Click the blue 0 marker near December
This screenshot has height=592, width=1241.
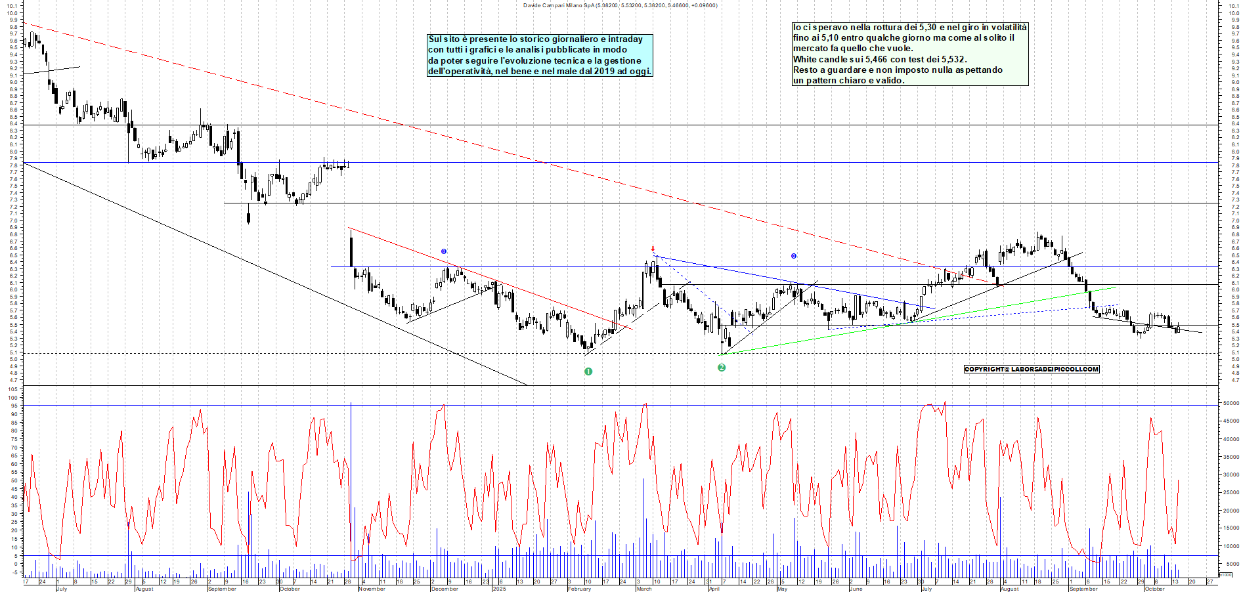pyautogui.click(x=444, y=251)
